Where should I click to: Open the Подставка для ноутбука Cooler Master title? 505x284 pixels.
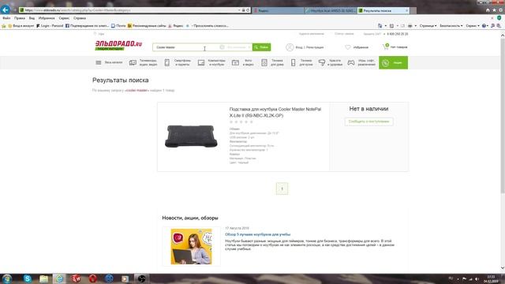275,112
